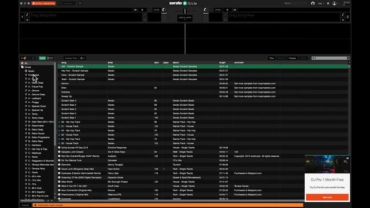Sort library by the artist column header
370x208 pixels.
pyautogui.click(x=110, y=62)
